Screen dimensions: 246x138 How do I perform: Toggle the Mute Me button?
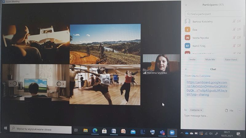pyautogui.click(x=210, y=59)
